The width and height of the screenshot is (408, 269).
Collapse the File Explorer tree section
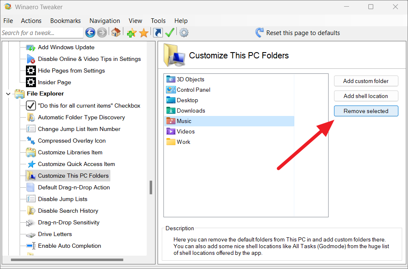pyautogui.click(x=8, y=94)
